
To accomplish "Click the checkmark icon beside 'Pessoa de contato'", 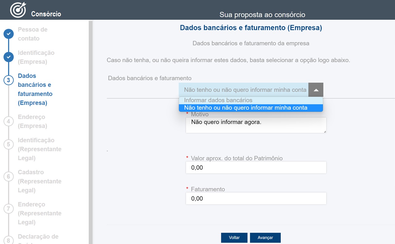I will click(9, 34).
